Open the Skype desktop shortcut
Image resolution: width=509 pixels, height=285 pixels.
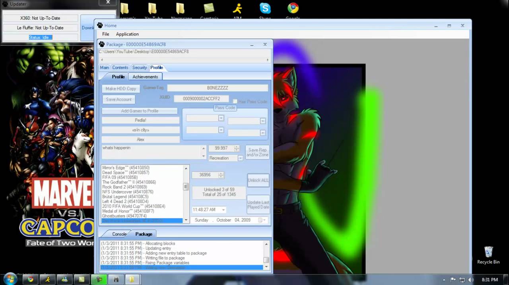pyautogui.click(x=265, y=11)
